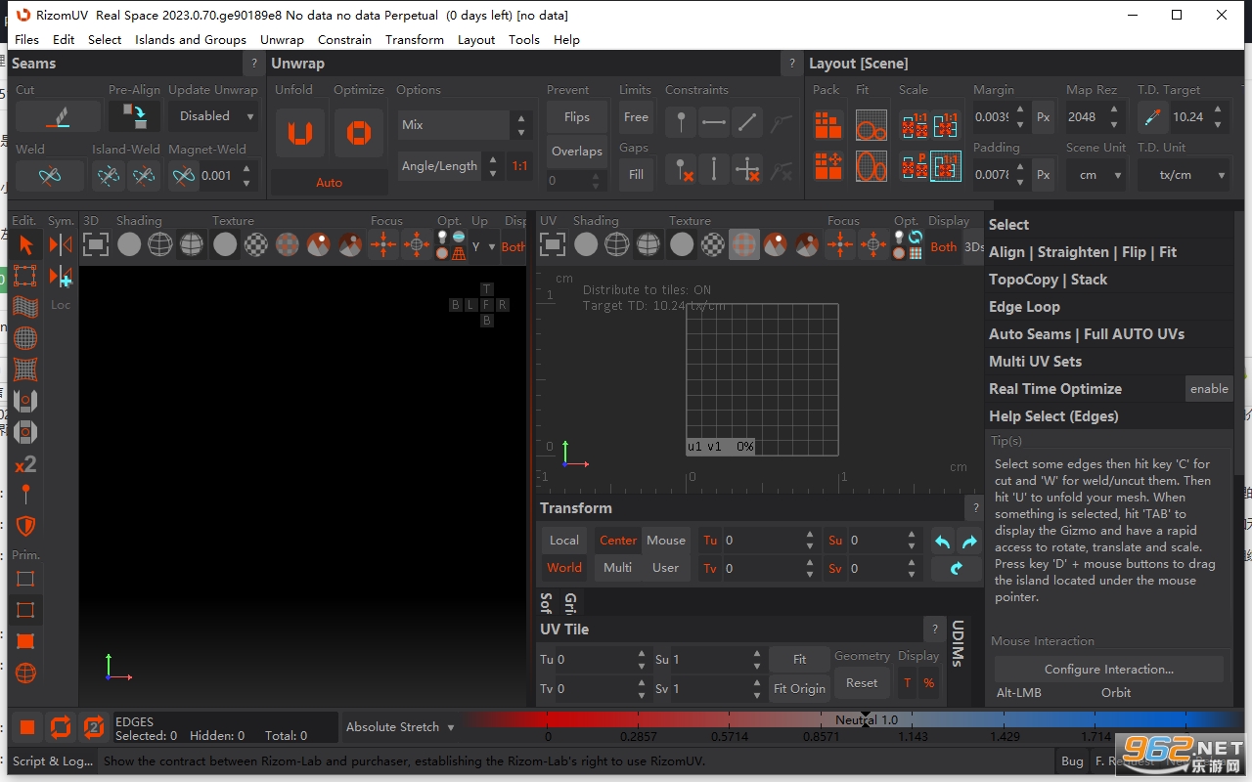Click the Pack islands icon
The height and width of the screenshot is (782, 1252).
pos(827,125)
